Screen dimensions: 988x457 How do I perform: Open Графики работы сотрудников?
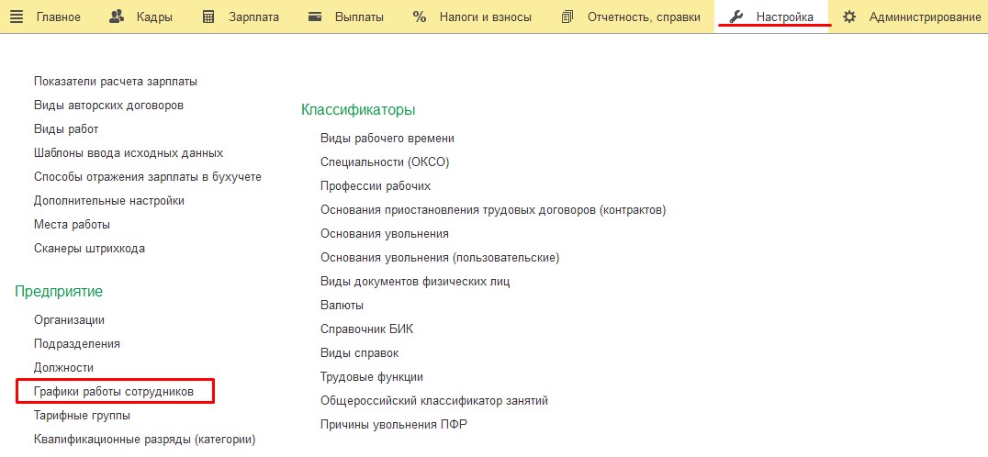coord(114,392)
